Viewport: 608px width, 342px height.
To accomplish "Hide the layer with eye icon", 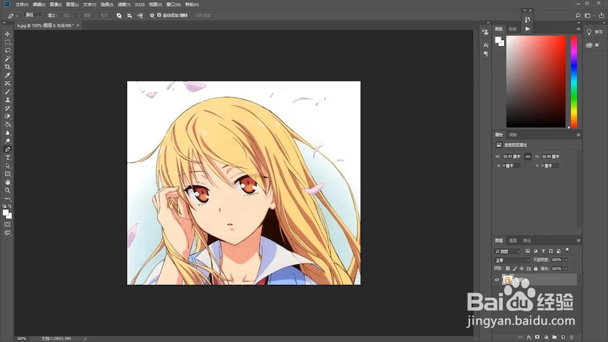I will coord(497,279).
